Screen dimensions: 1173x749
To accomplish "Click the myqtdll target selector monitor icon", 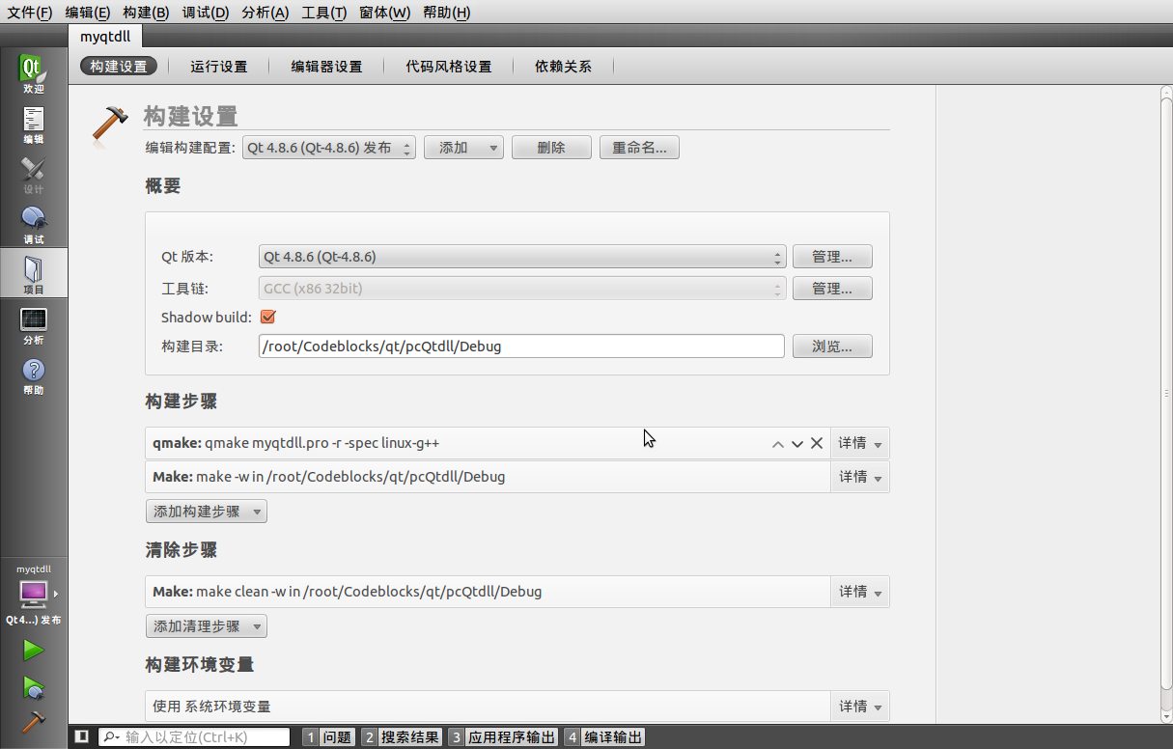I will point(34,594).
